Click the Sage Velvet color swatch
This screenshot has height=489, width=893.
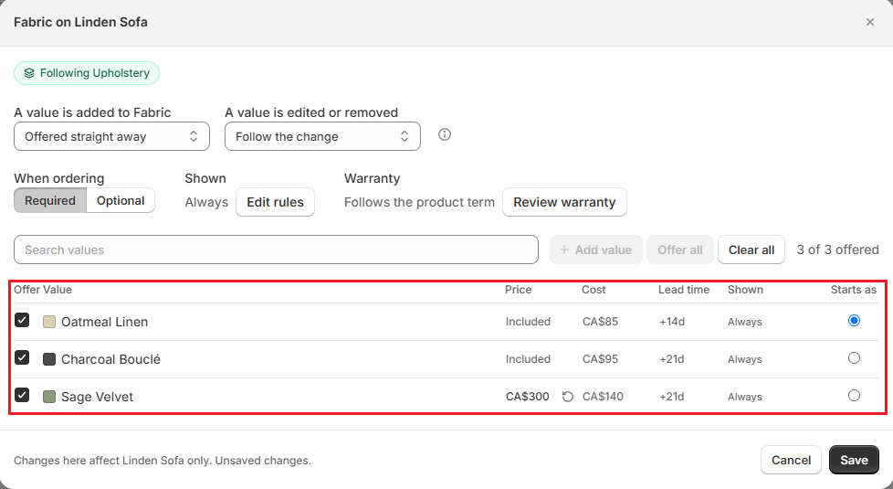click(49, 397)
